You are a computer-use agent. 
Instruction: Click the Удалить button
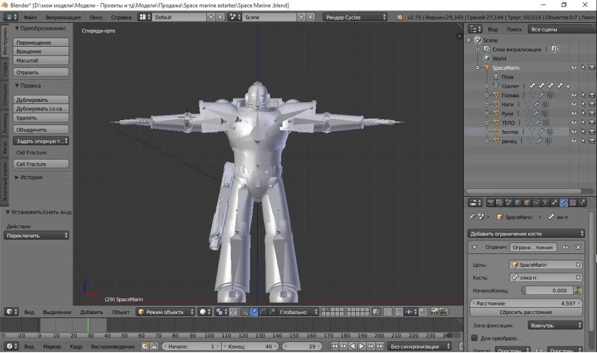click(41, 118)
